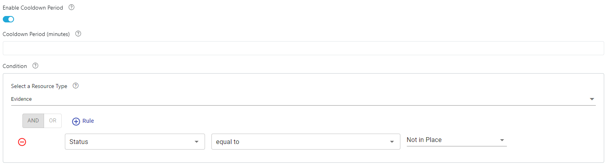
Task: Open the "Not in Place" value dropdown
Action: click(x=456, y=140)
